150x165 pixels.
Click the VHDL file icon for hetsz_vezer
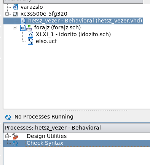tap(23, 21)
